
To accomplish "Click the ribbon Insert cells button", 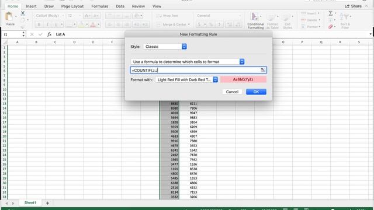I will 310,13.
